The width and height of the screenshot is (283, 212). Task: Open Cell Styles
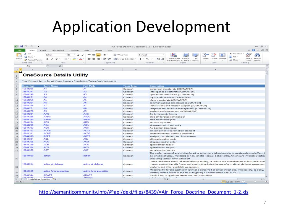coord(195,57)
